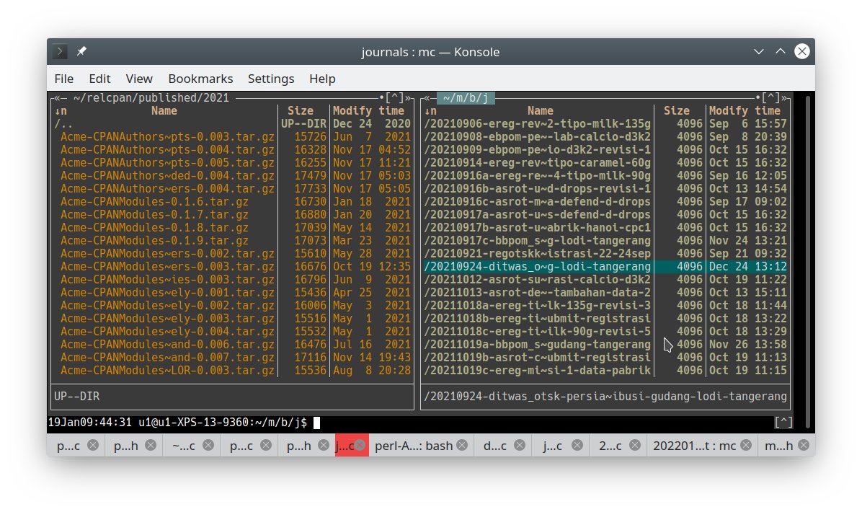Close the 'perl-A...: bash' tab
This screenshot has height=512, width=862.
pyautogui.click(x=462, y=445)
